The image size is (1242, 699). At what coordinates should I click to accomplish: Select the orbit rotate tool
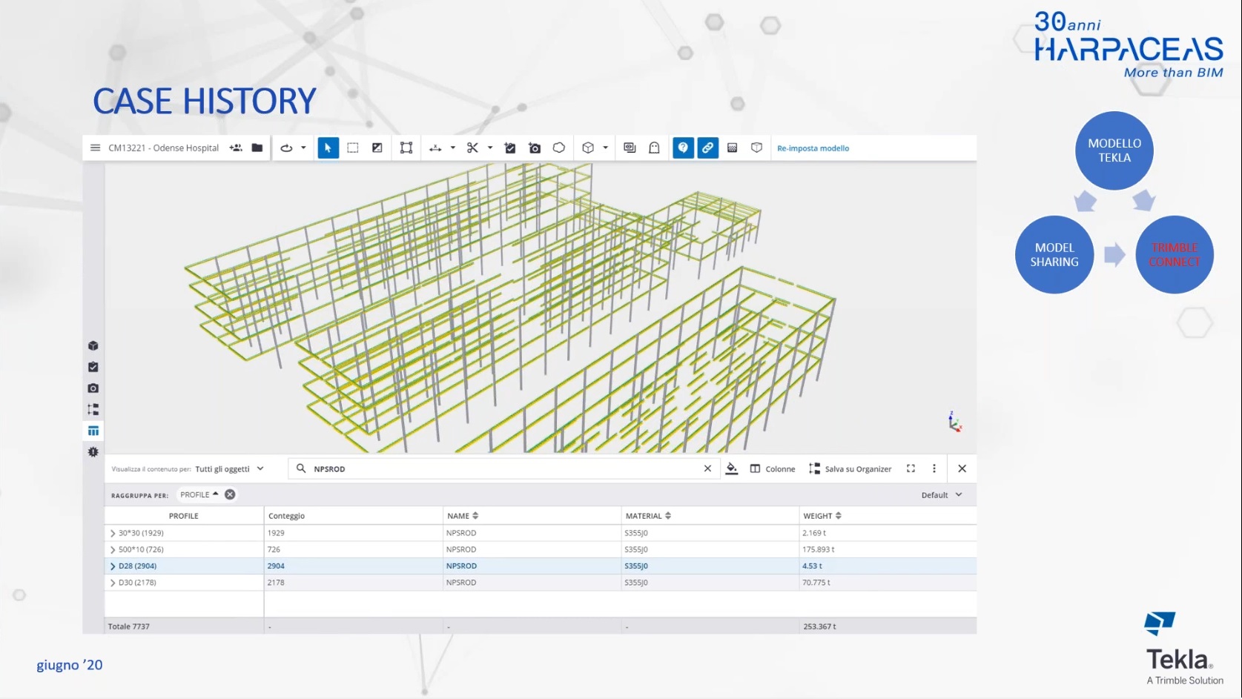point(286,148)
